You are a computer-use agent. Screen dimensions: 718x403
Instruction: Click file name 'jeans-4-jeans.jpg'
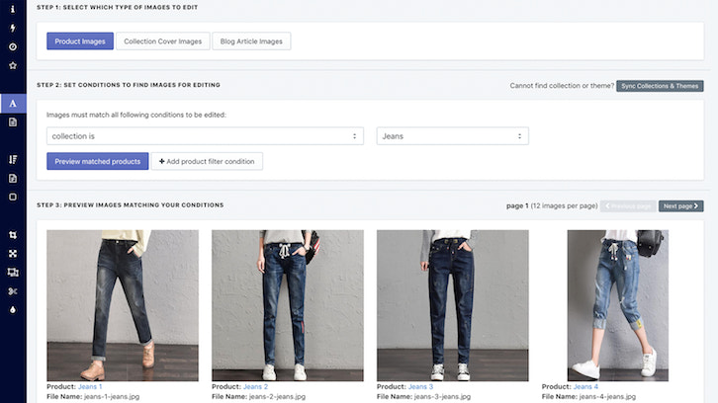tap(607, 397)
